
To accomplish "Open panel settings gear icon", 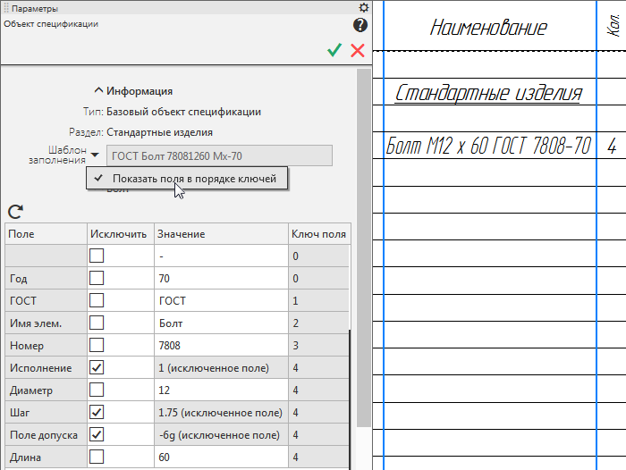I will [x=363, y=8].
